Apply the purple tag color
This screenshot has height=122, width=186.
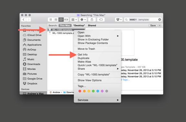point(102,91)
